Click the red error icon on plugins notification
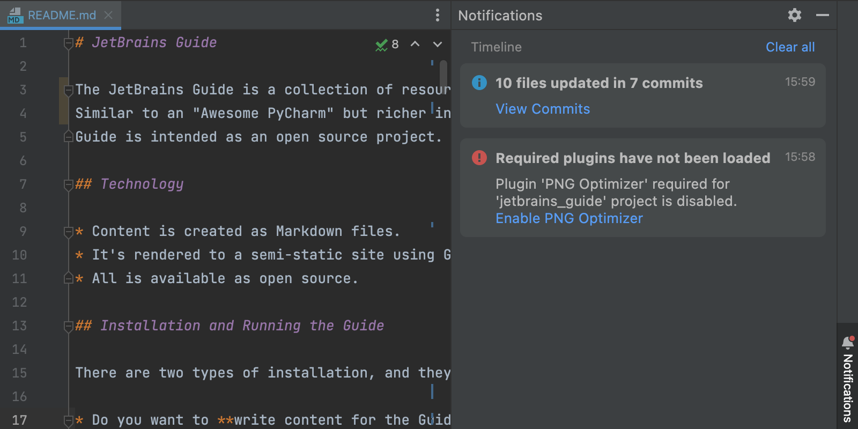858x429 pixels. 479,158
